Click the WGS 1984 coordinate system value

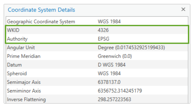click(109, 22)
